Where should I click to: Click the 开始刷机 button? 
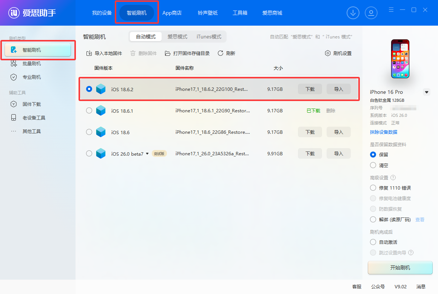click(400, 268)
